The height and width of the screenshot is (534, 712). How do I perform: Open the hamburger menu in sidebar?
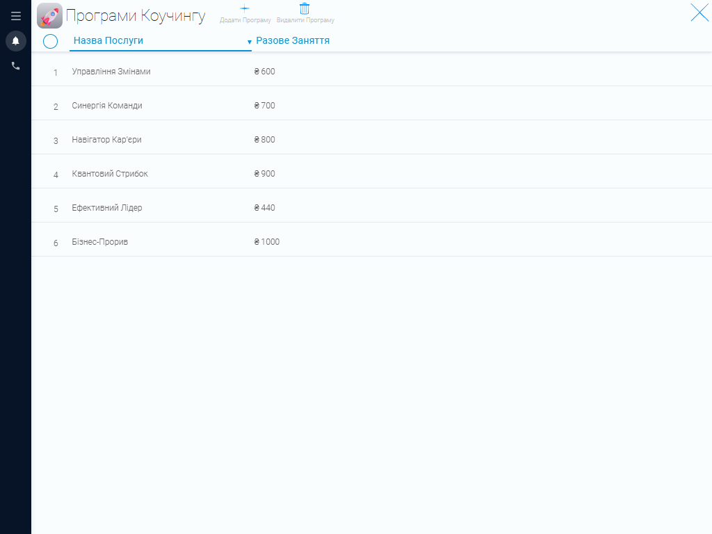click(x=16, y=16)
